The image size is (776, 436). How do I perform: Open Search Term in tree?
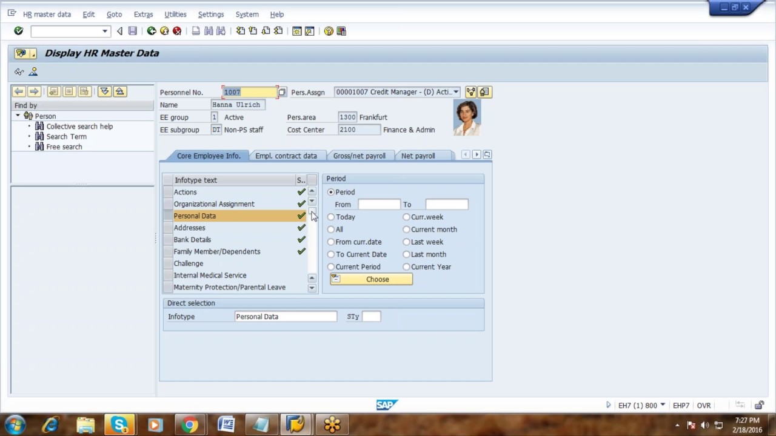(x=66, y=137)
